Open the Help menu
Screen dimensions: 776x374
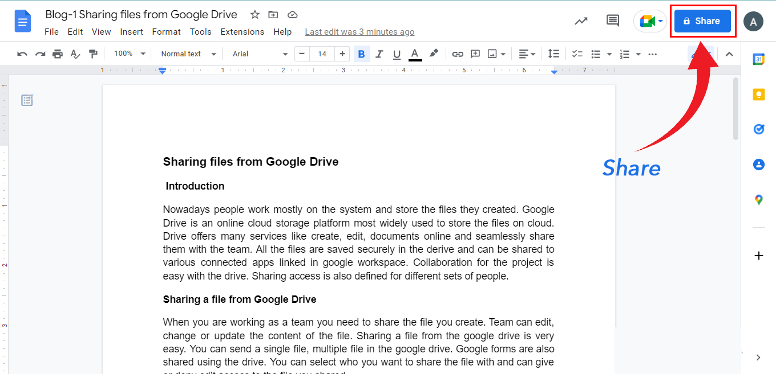point(282,32)
